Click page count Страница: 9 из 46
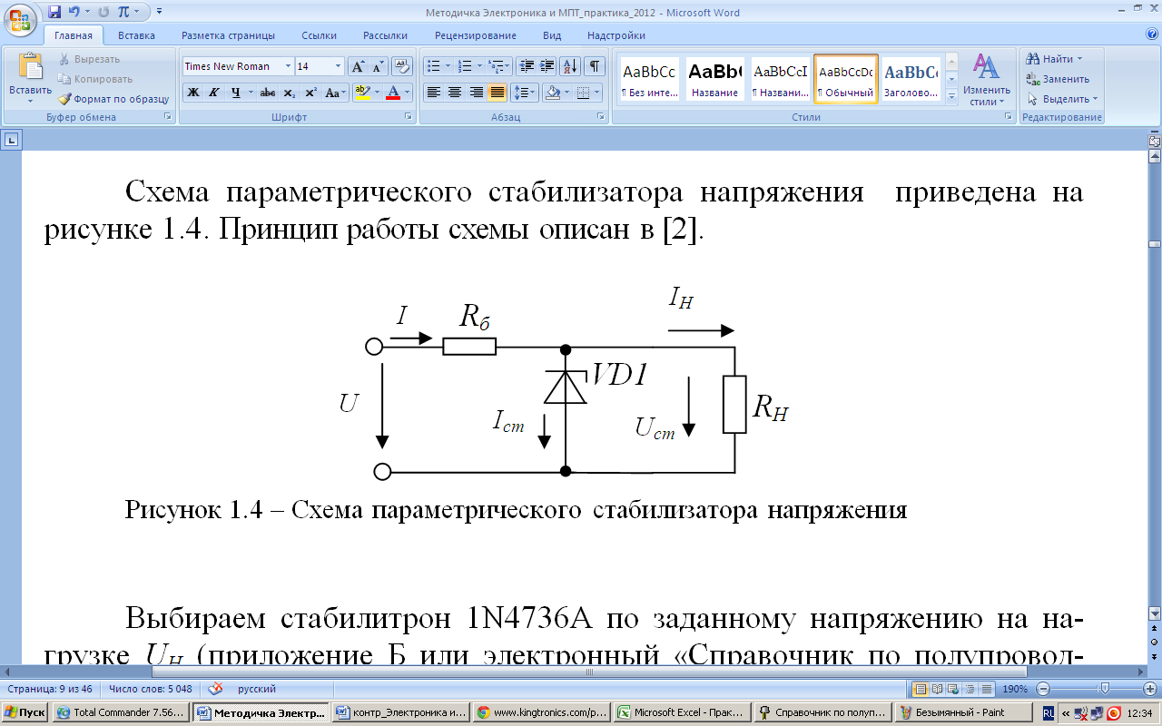The image size is (1162, 726). [50, 689]
